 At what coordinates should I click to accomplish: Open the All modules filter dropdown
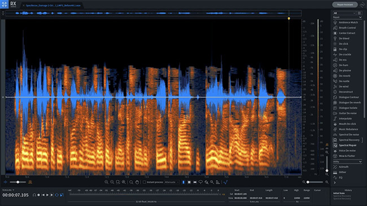pyautogui.click(x=344, y=13)
